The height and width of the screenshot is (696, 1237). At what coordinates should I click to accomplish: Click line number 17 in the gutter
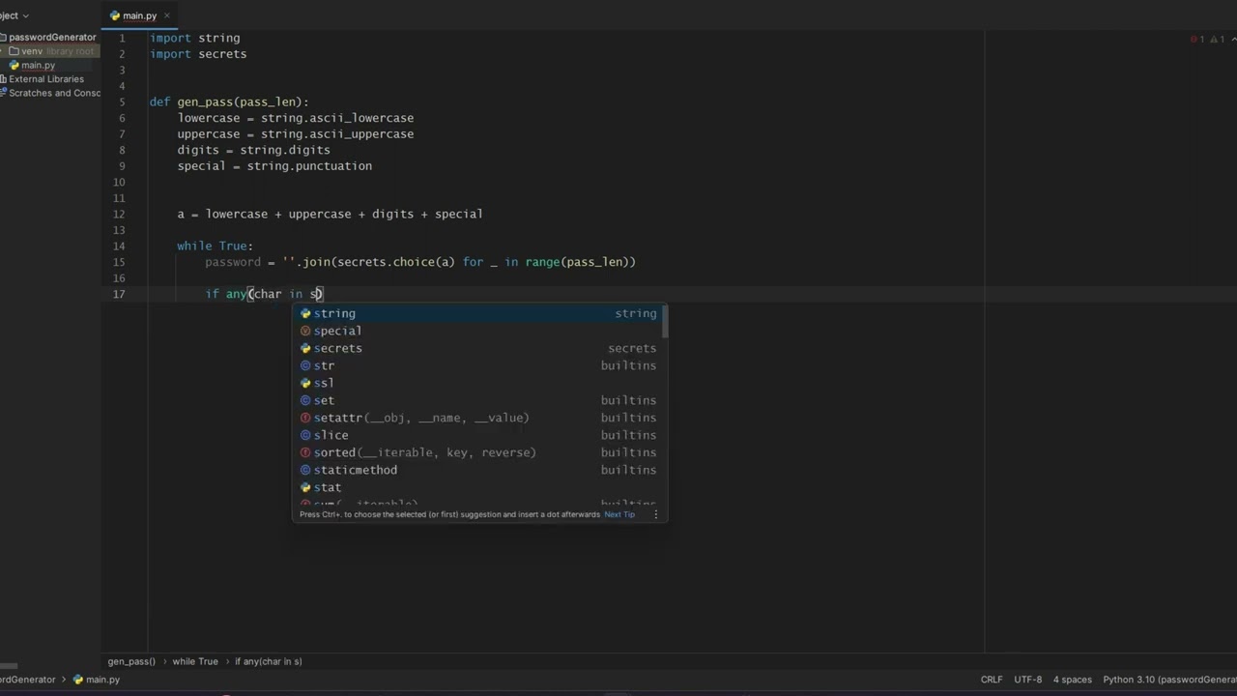119,294
